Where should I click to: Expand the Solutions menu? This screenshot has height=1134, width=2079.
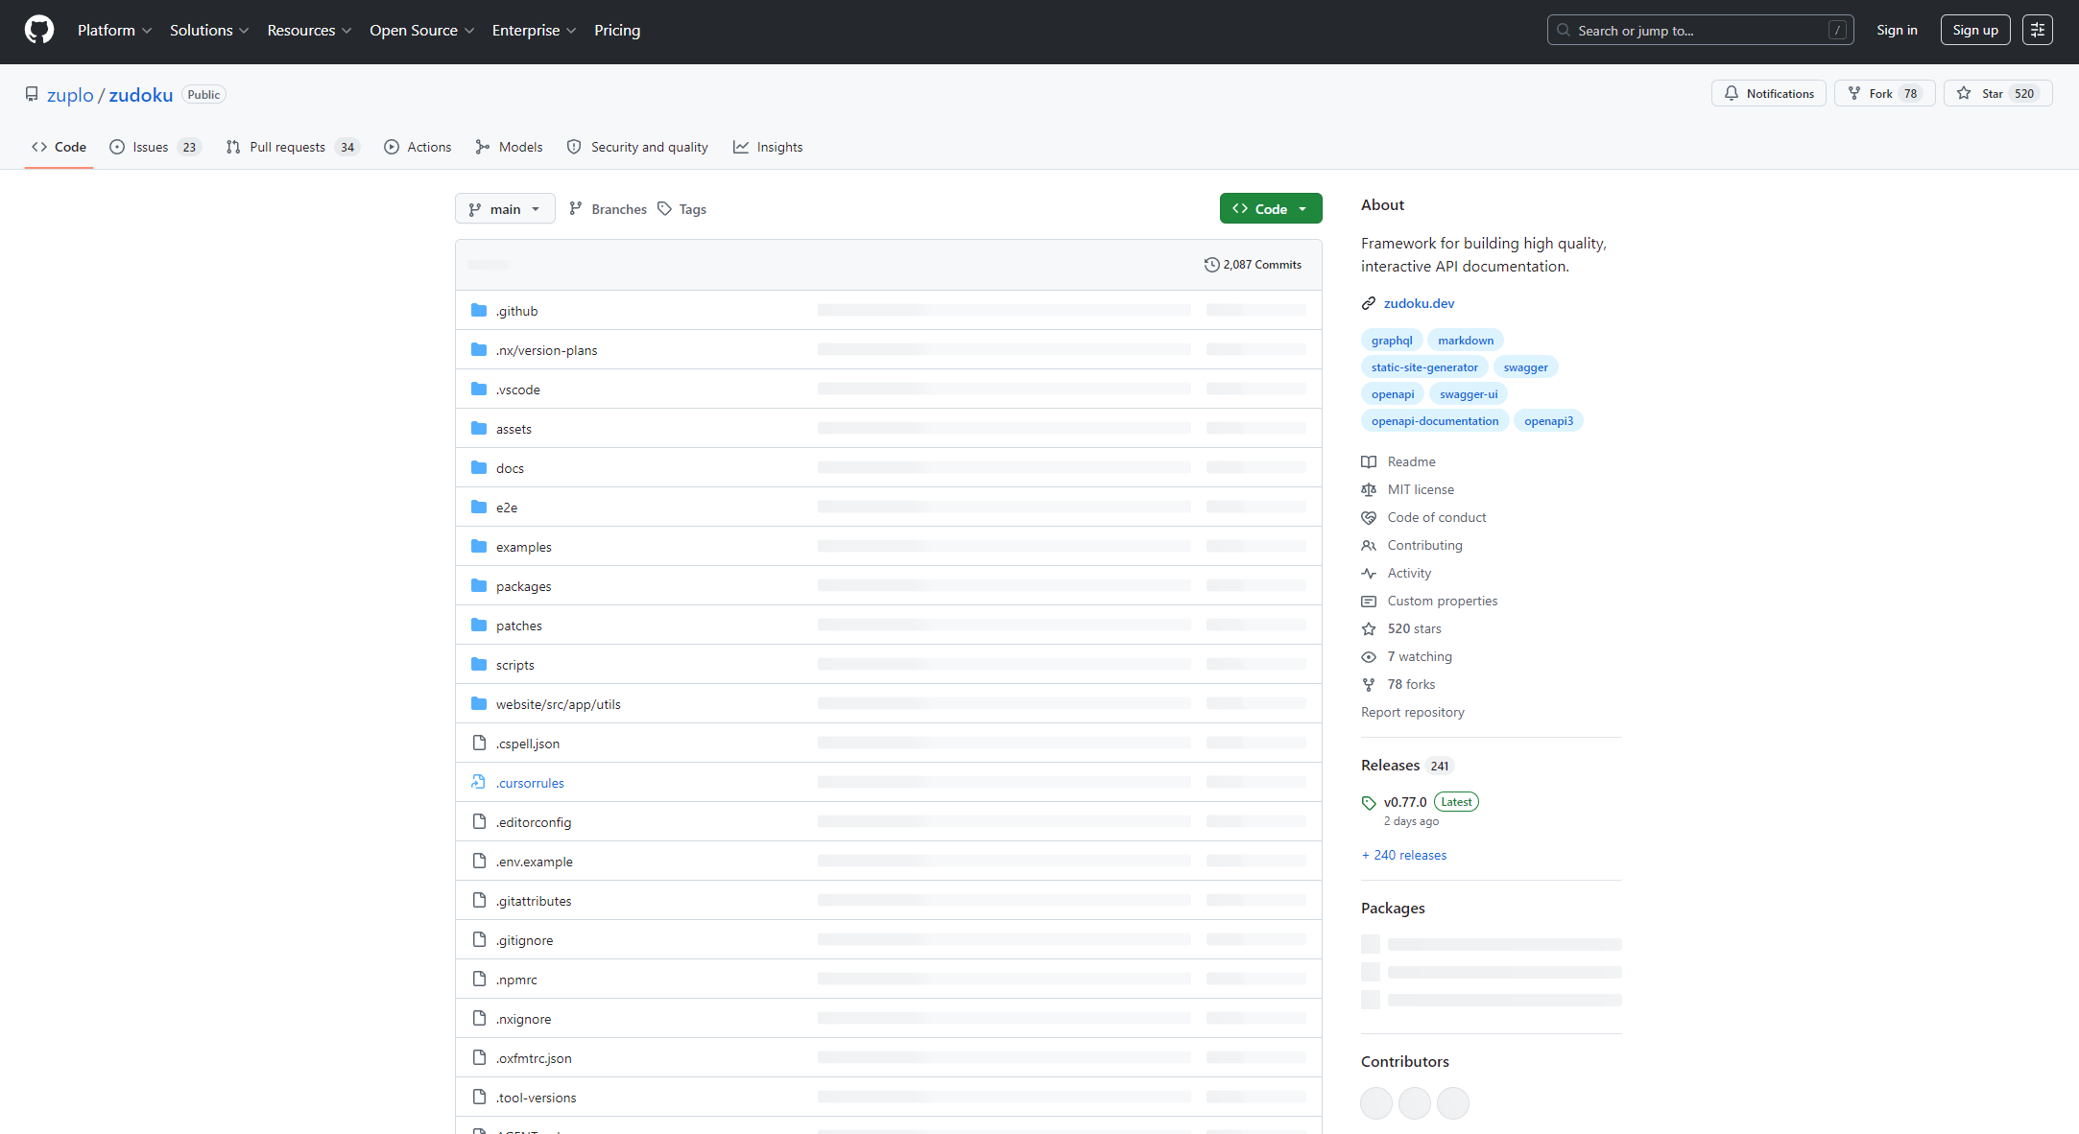click(209, 30)
